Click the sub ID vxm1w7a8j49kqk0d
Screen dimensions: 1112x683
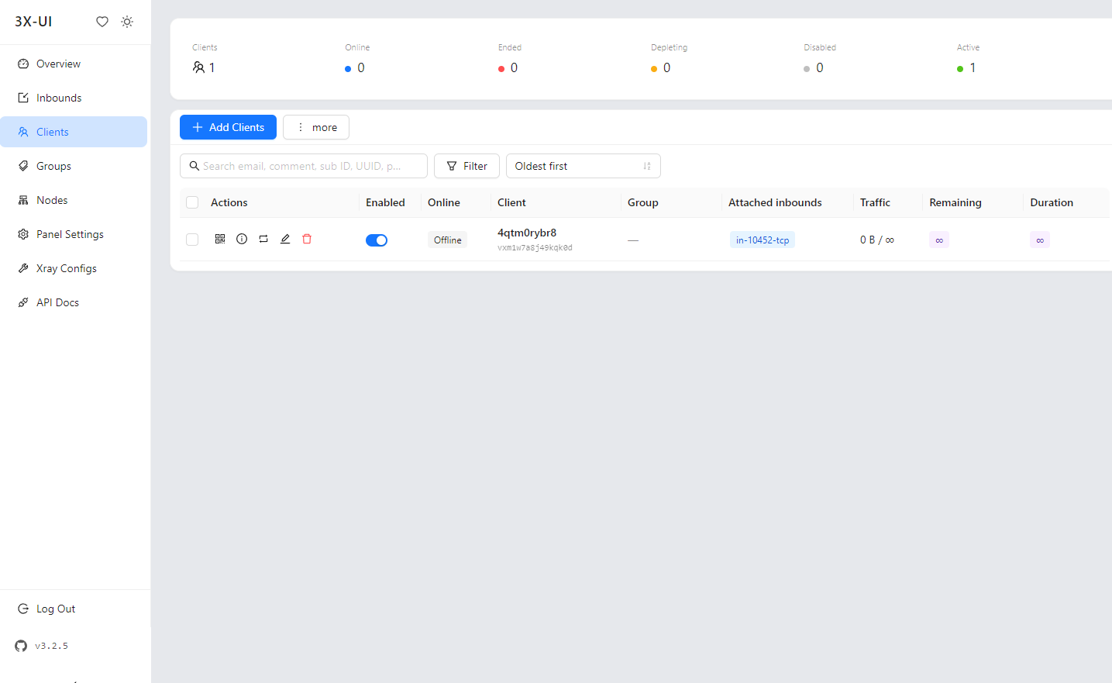pyautogui.click(x=535, y=248)
